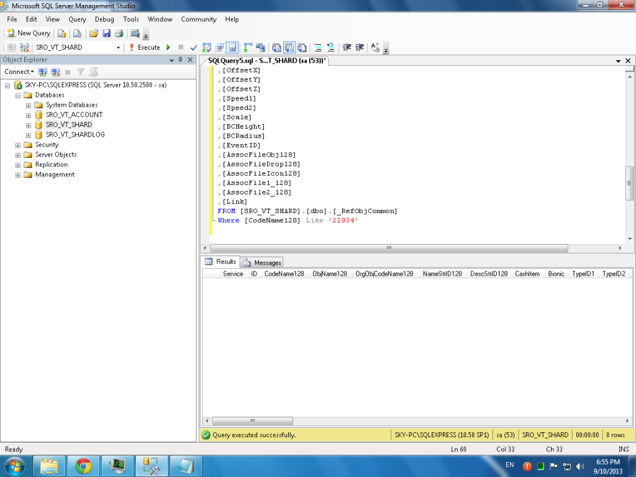Screen dimensions: 636x477
Task: Click the ObjName128 column header
Action: pyautogui.click(x=329, y=274)
